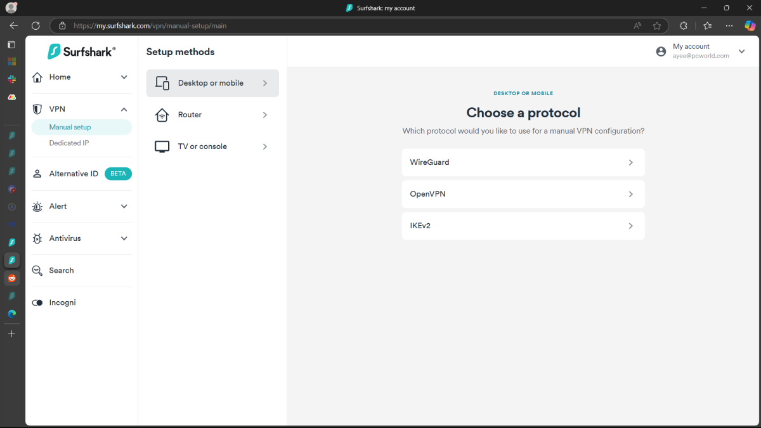
Task: Open the Search menu item
Action: (x=62, y=271)
